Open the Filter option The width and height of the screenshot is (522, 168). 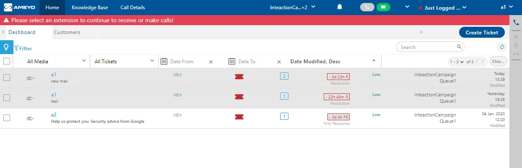click(23, 49)
